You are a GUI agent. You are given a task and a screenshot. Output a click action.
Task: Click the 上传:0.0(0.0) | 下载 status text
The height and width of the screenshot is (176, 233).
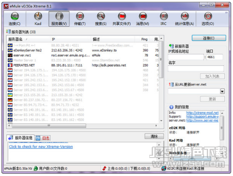(x=129, y=169)
